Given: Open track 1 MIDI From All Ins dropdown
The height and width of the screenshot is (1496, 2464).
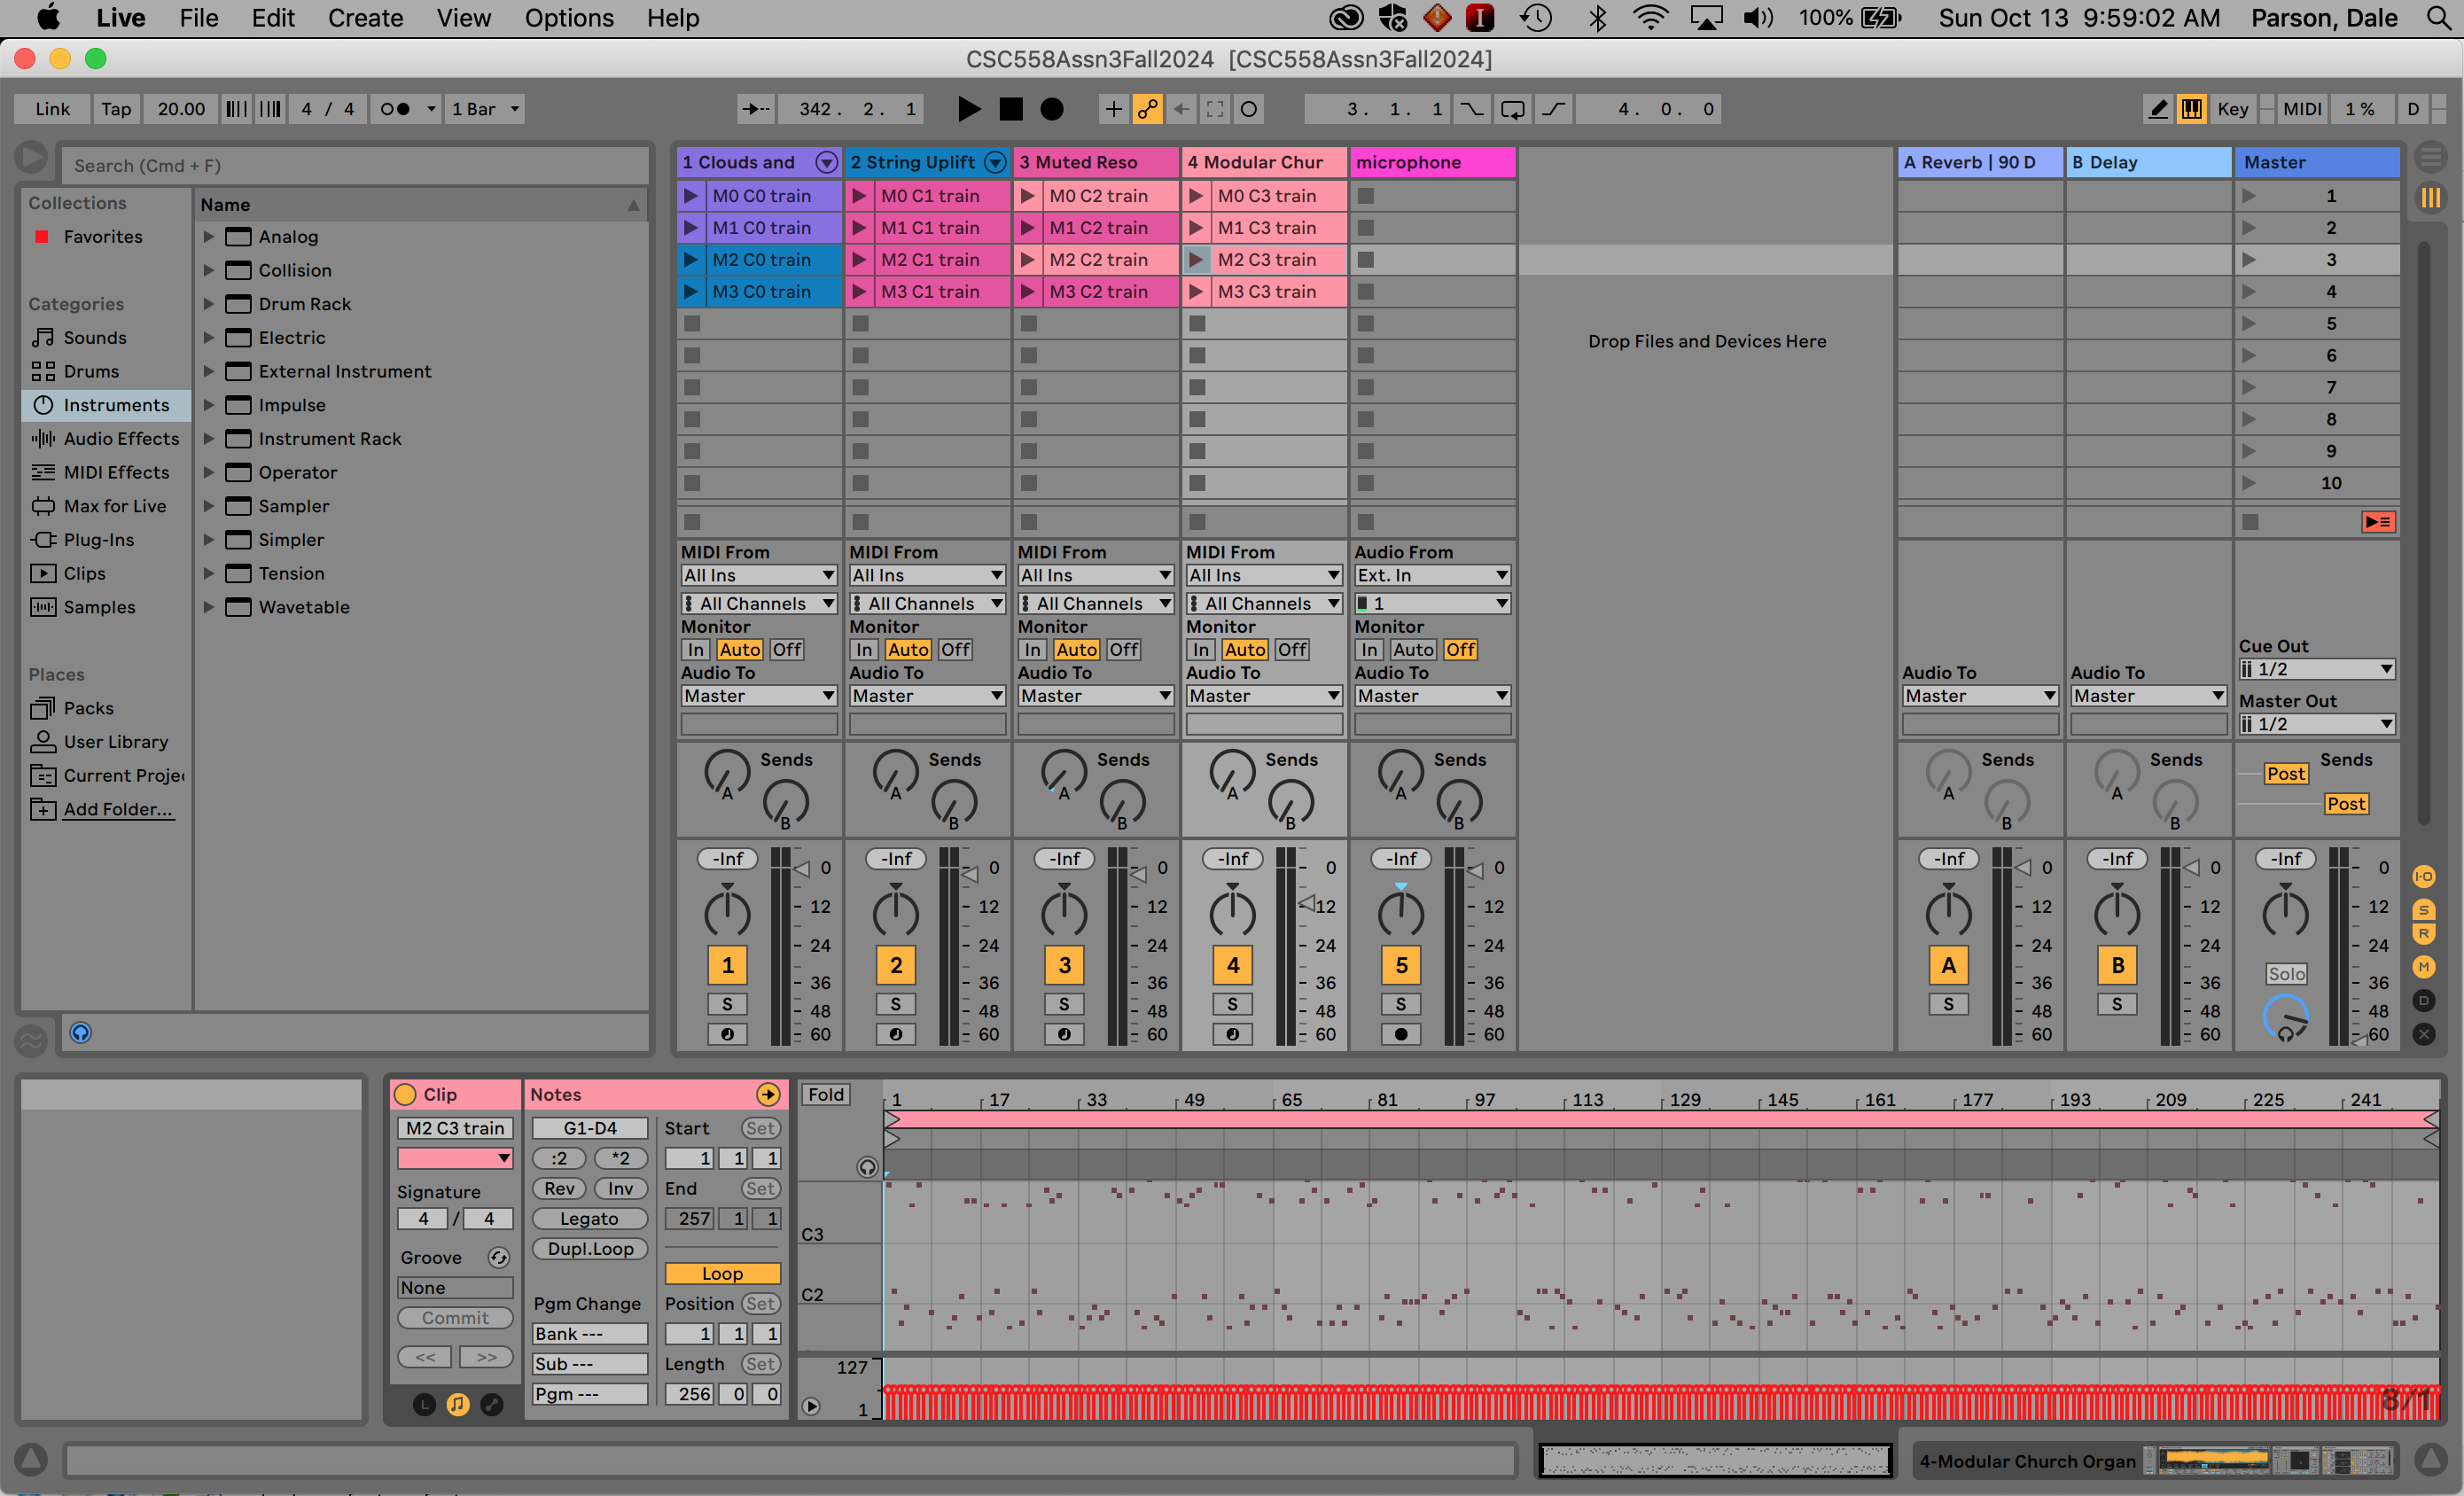Looking at the screenshot, I should (759, 576).
